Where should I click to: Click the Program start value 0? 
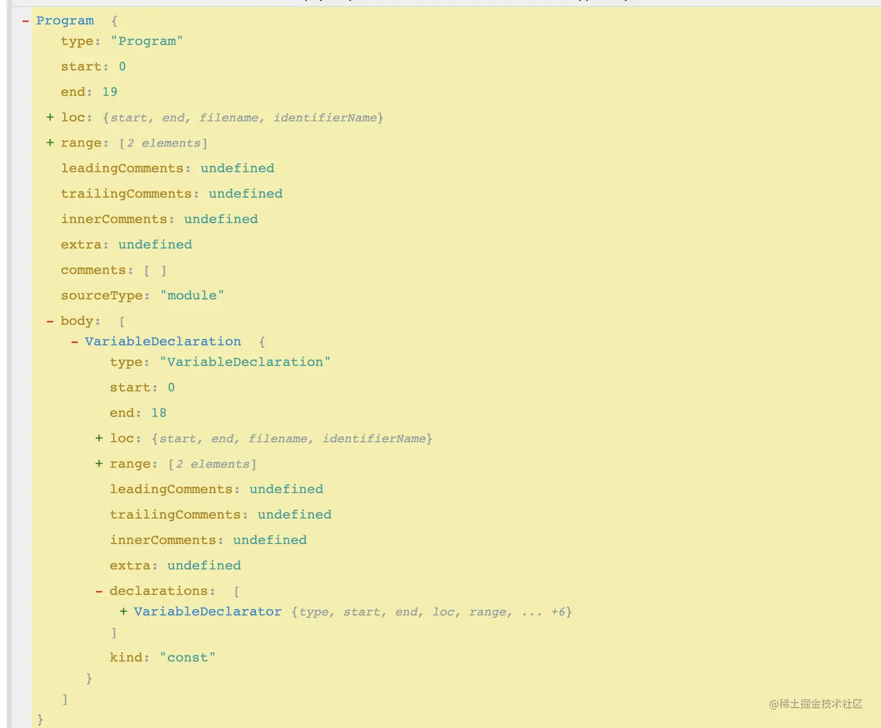[x=122, y=66]
